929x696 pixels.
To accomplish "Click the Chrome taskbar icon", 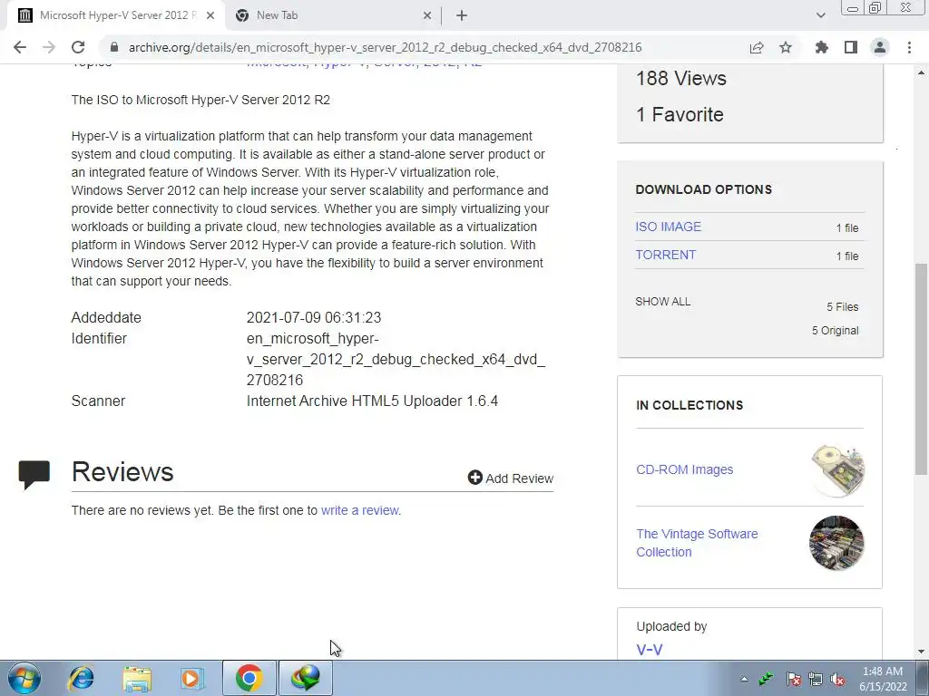I will 249,678.
